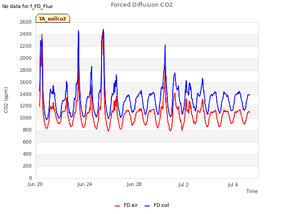Click the Jun 20 x-axis label
The image size is (285, 214).
click(35, 184)
